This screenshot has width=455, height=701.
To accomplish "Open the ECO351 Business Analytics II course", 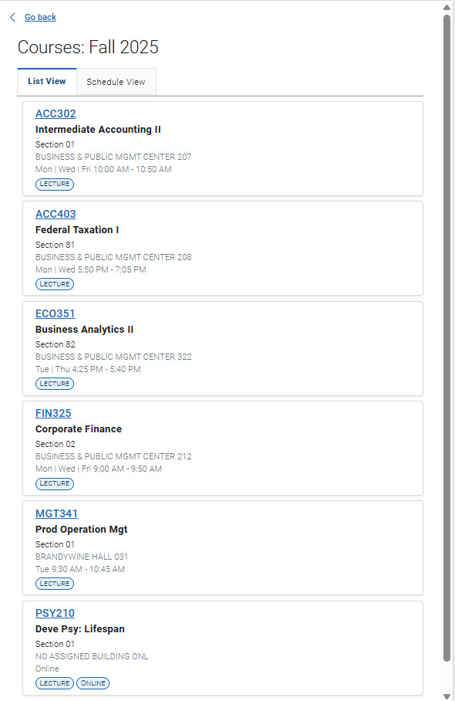I will (x=55, y=313).
